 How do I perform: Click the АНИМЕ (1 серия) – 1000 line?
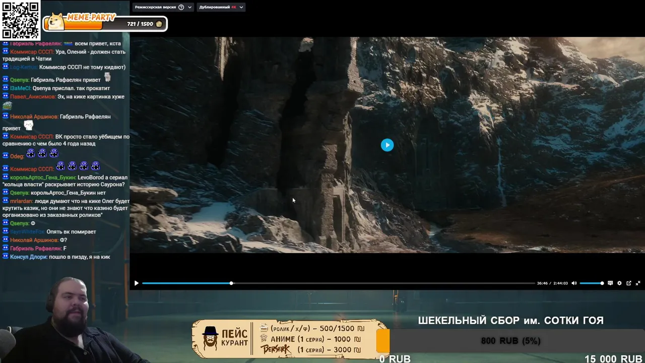tap(310, 339)
